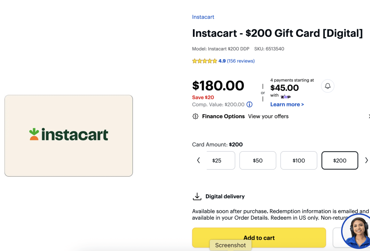Select the $50 card amount
This screenshot has height=251, width=370.
click(x=258, y=160)
